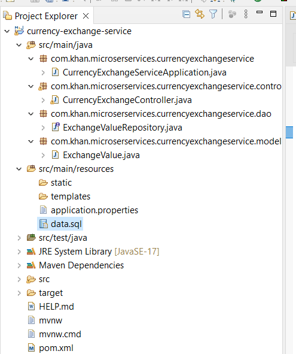The height and width of the screenshot is (354, 296).
Task: Collapse the src/main/resources folder
Action: pyautogui.click(x=19, y=169)
